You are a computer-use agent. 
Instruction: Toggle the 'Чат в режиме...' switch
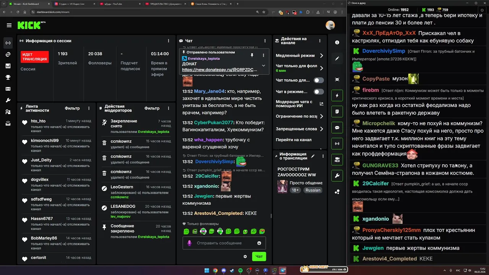pyautogui.click(x=319, y=92)
